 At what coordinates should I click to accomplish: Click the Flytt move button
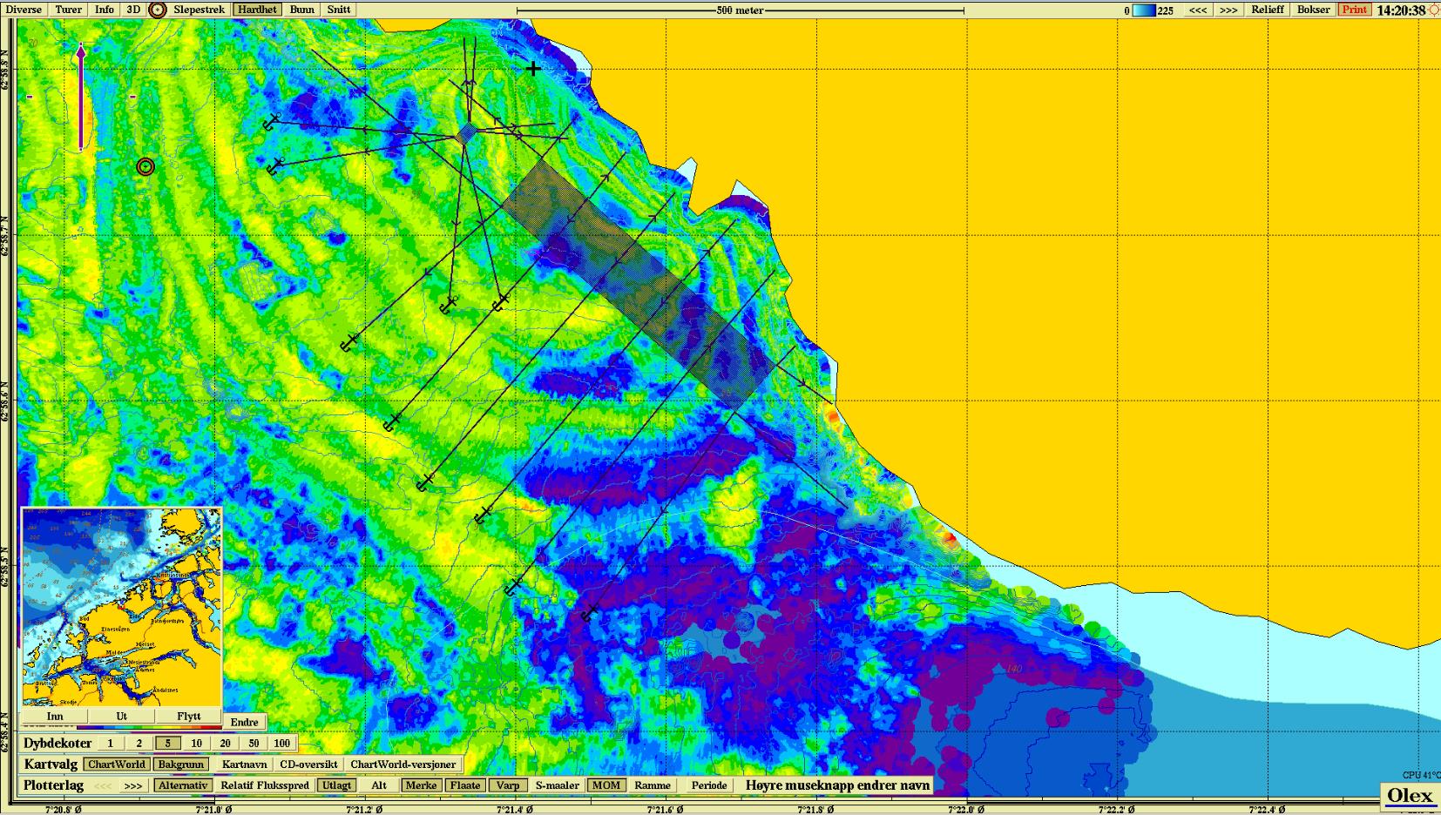point(188,716)
